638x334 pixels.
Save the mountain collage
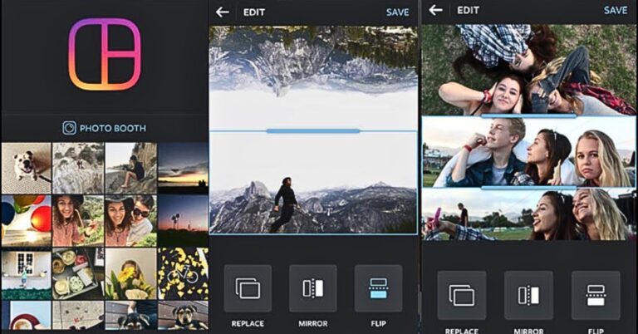tap(398, 12)
